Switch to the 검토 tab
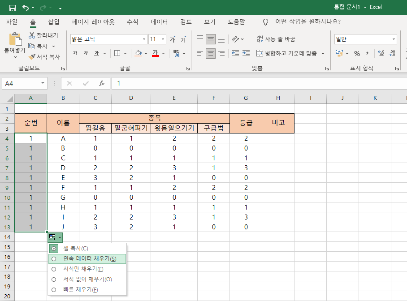The width and height of the screenshot is (407, 301). tap(186, 22)
